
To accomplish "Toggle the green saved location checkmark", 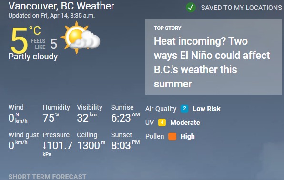I will coord(191,8).
